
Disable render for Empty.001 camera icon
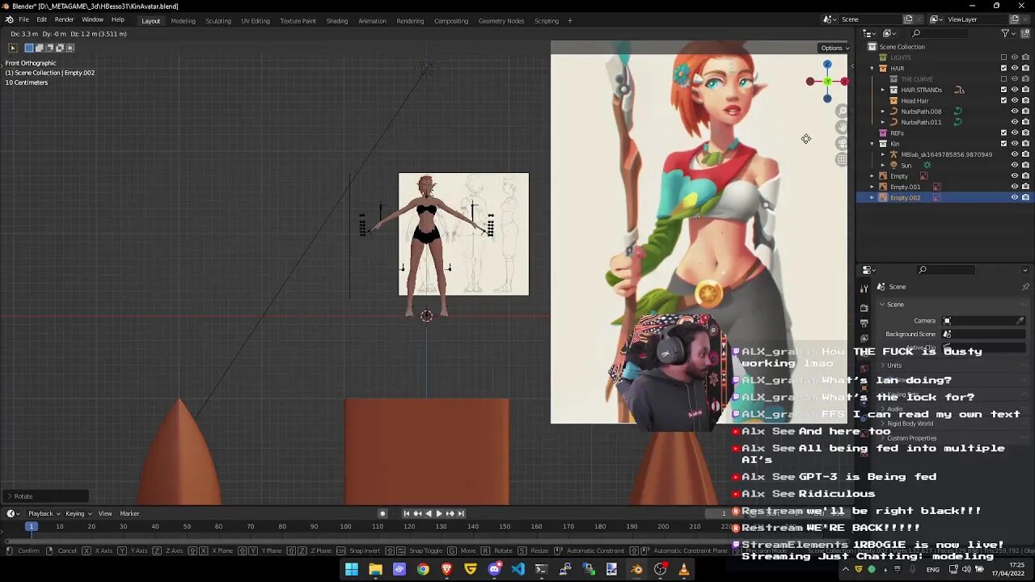(1025, 187)
